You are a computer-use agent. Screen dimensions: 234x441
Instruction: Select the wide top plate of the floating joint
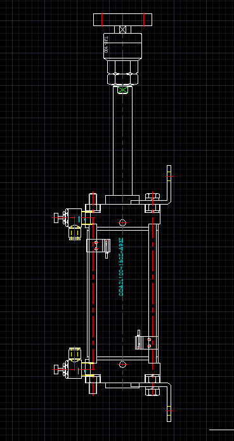click(x=122, y=20)
